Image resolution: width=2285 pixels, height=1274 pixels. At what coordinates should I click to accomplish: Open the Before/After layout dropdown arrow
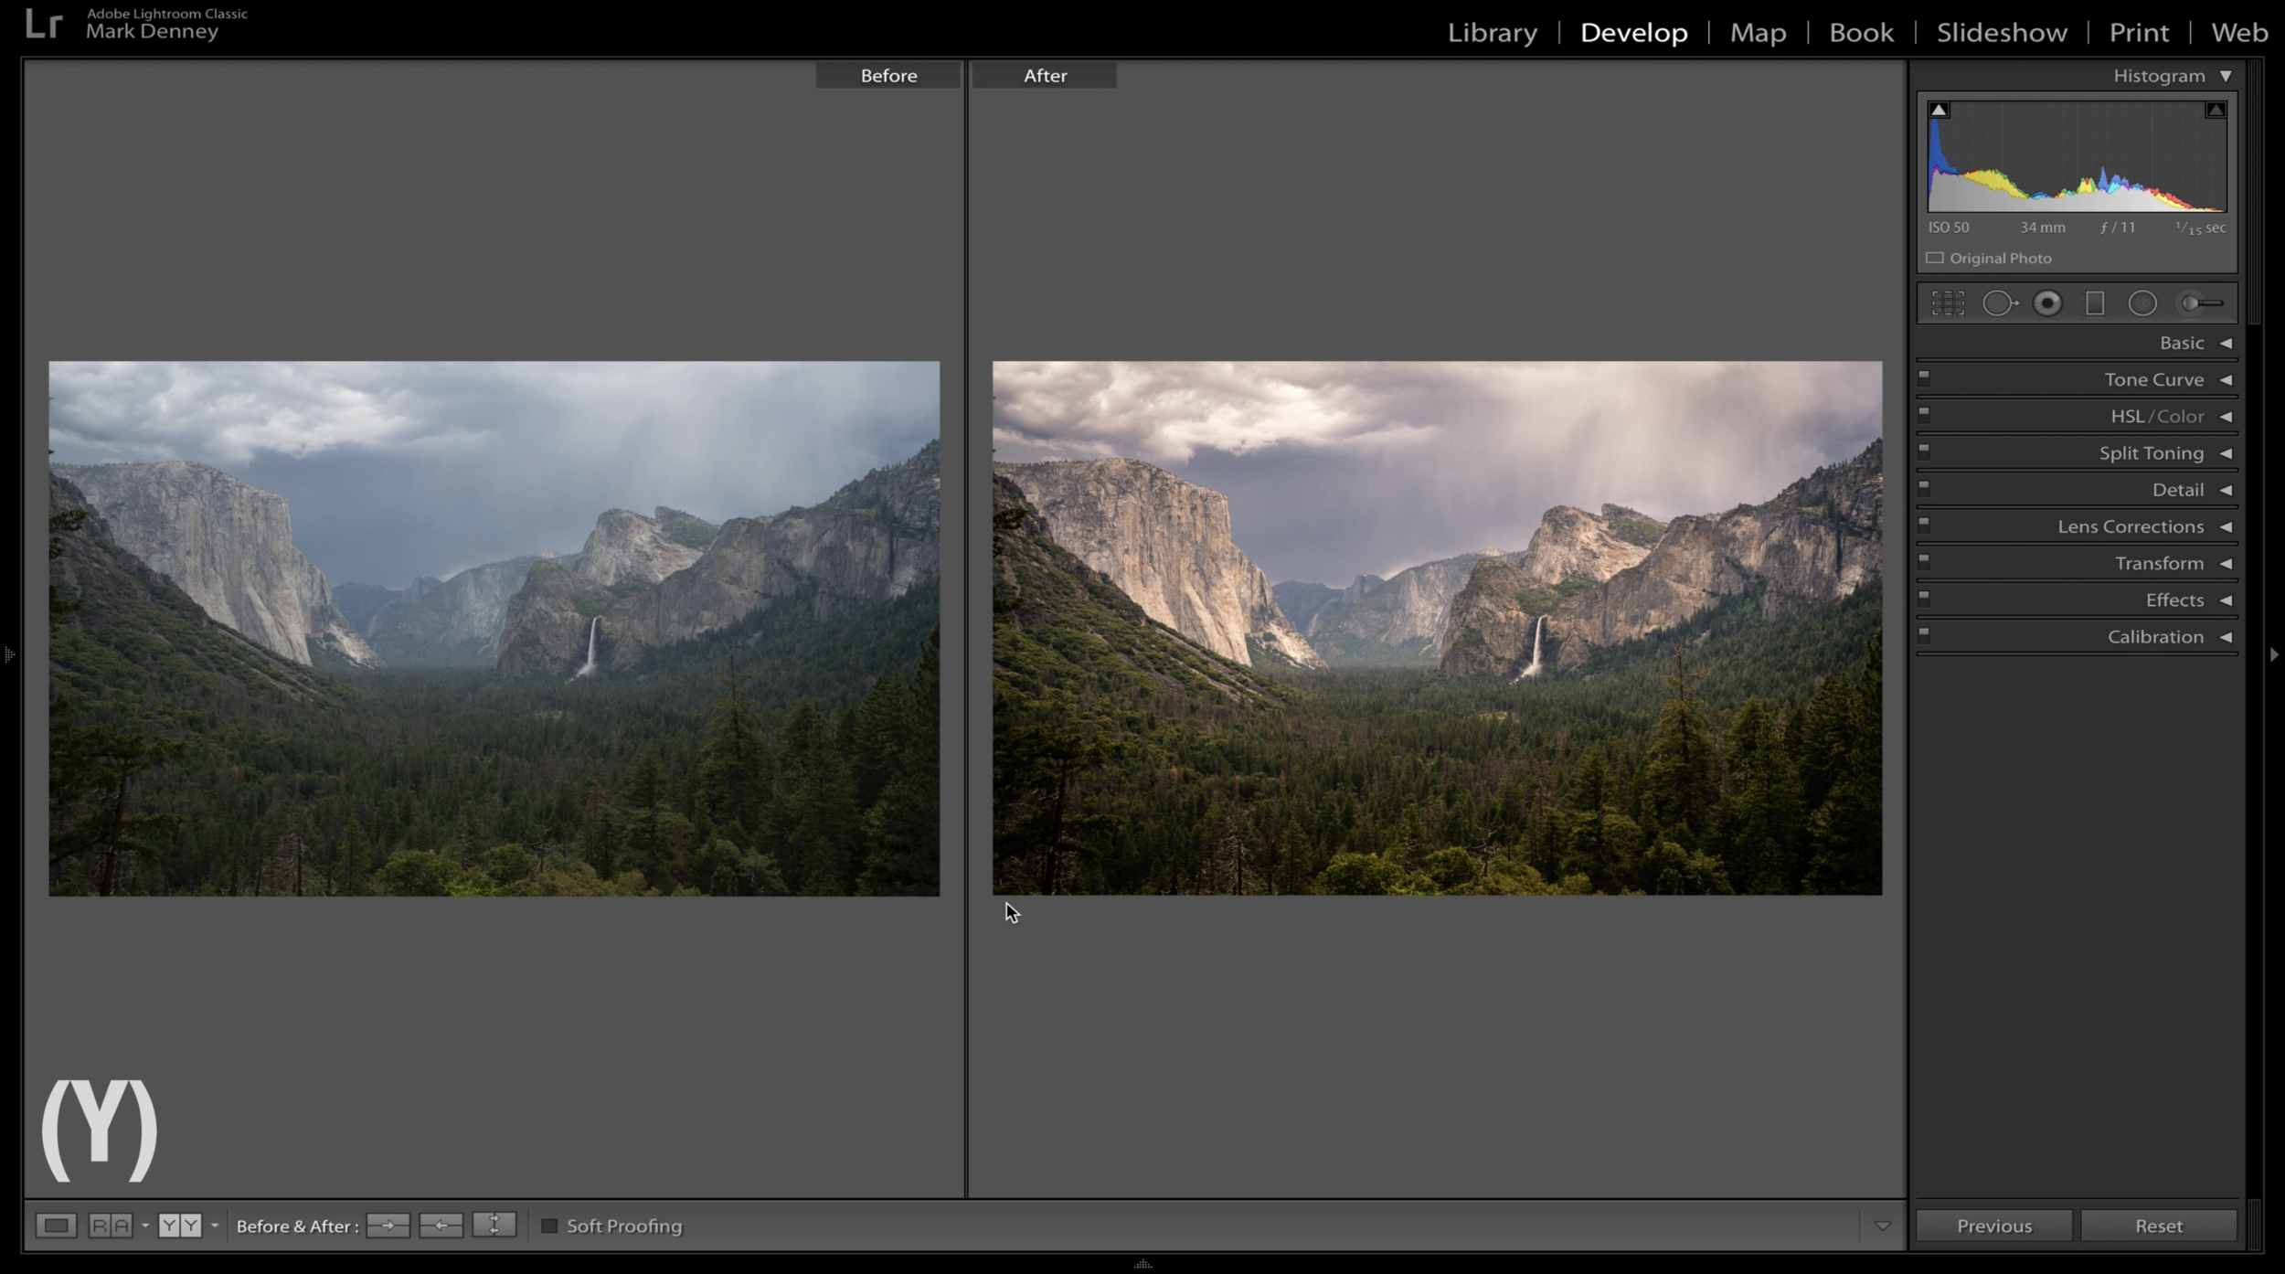[x=215, y=1226]
